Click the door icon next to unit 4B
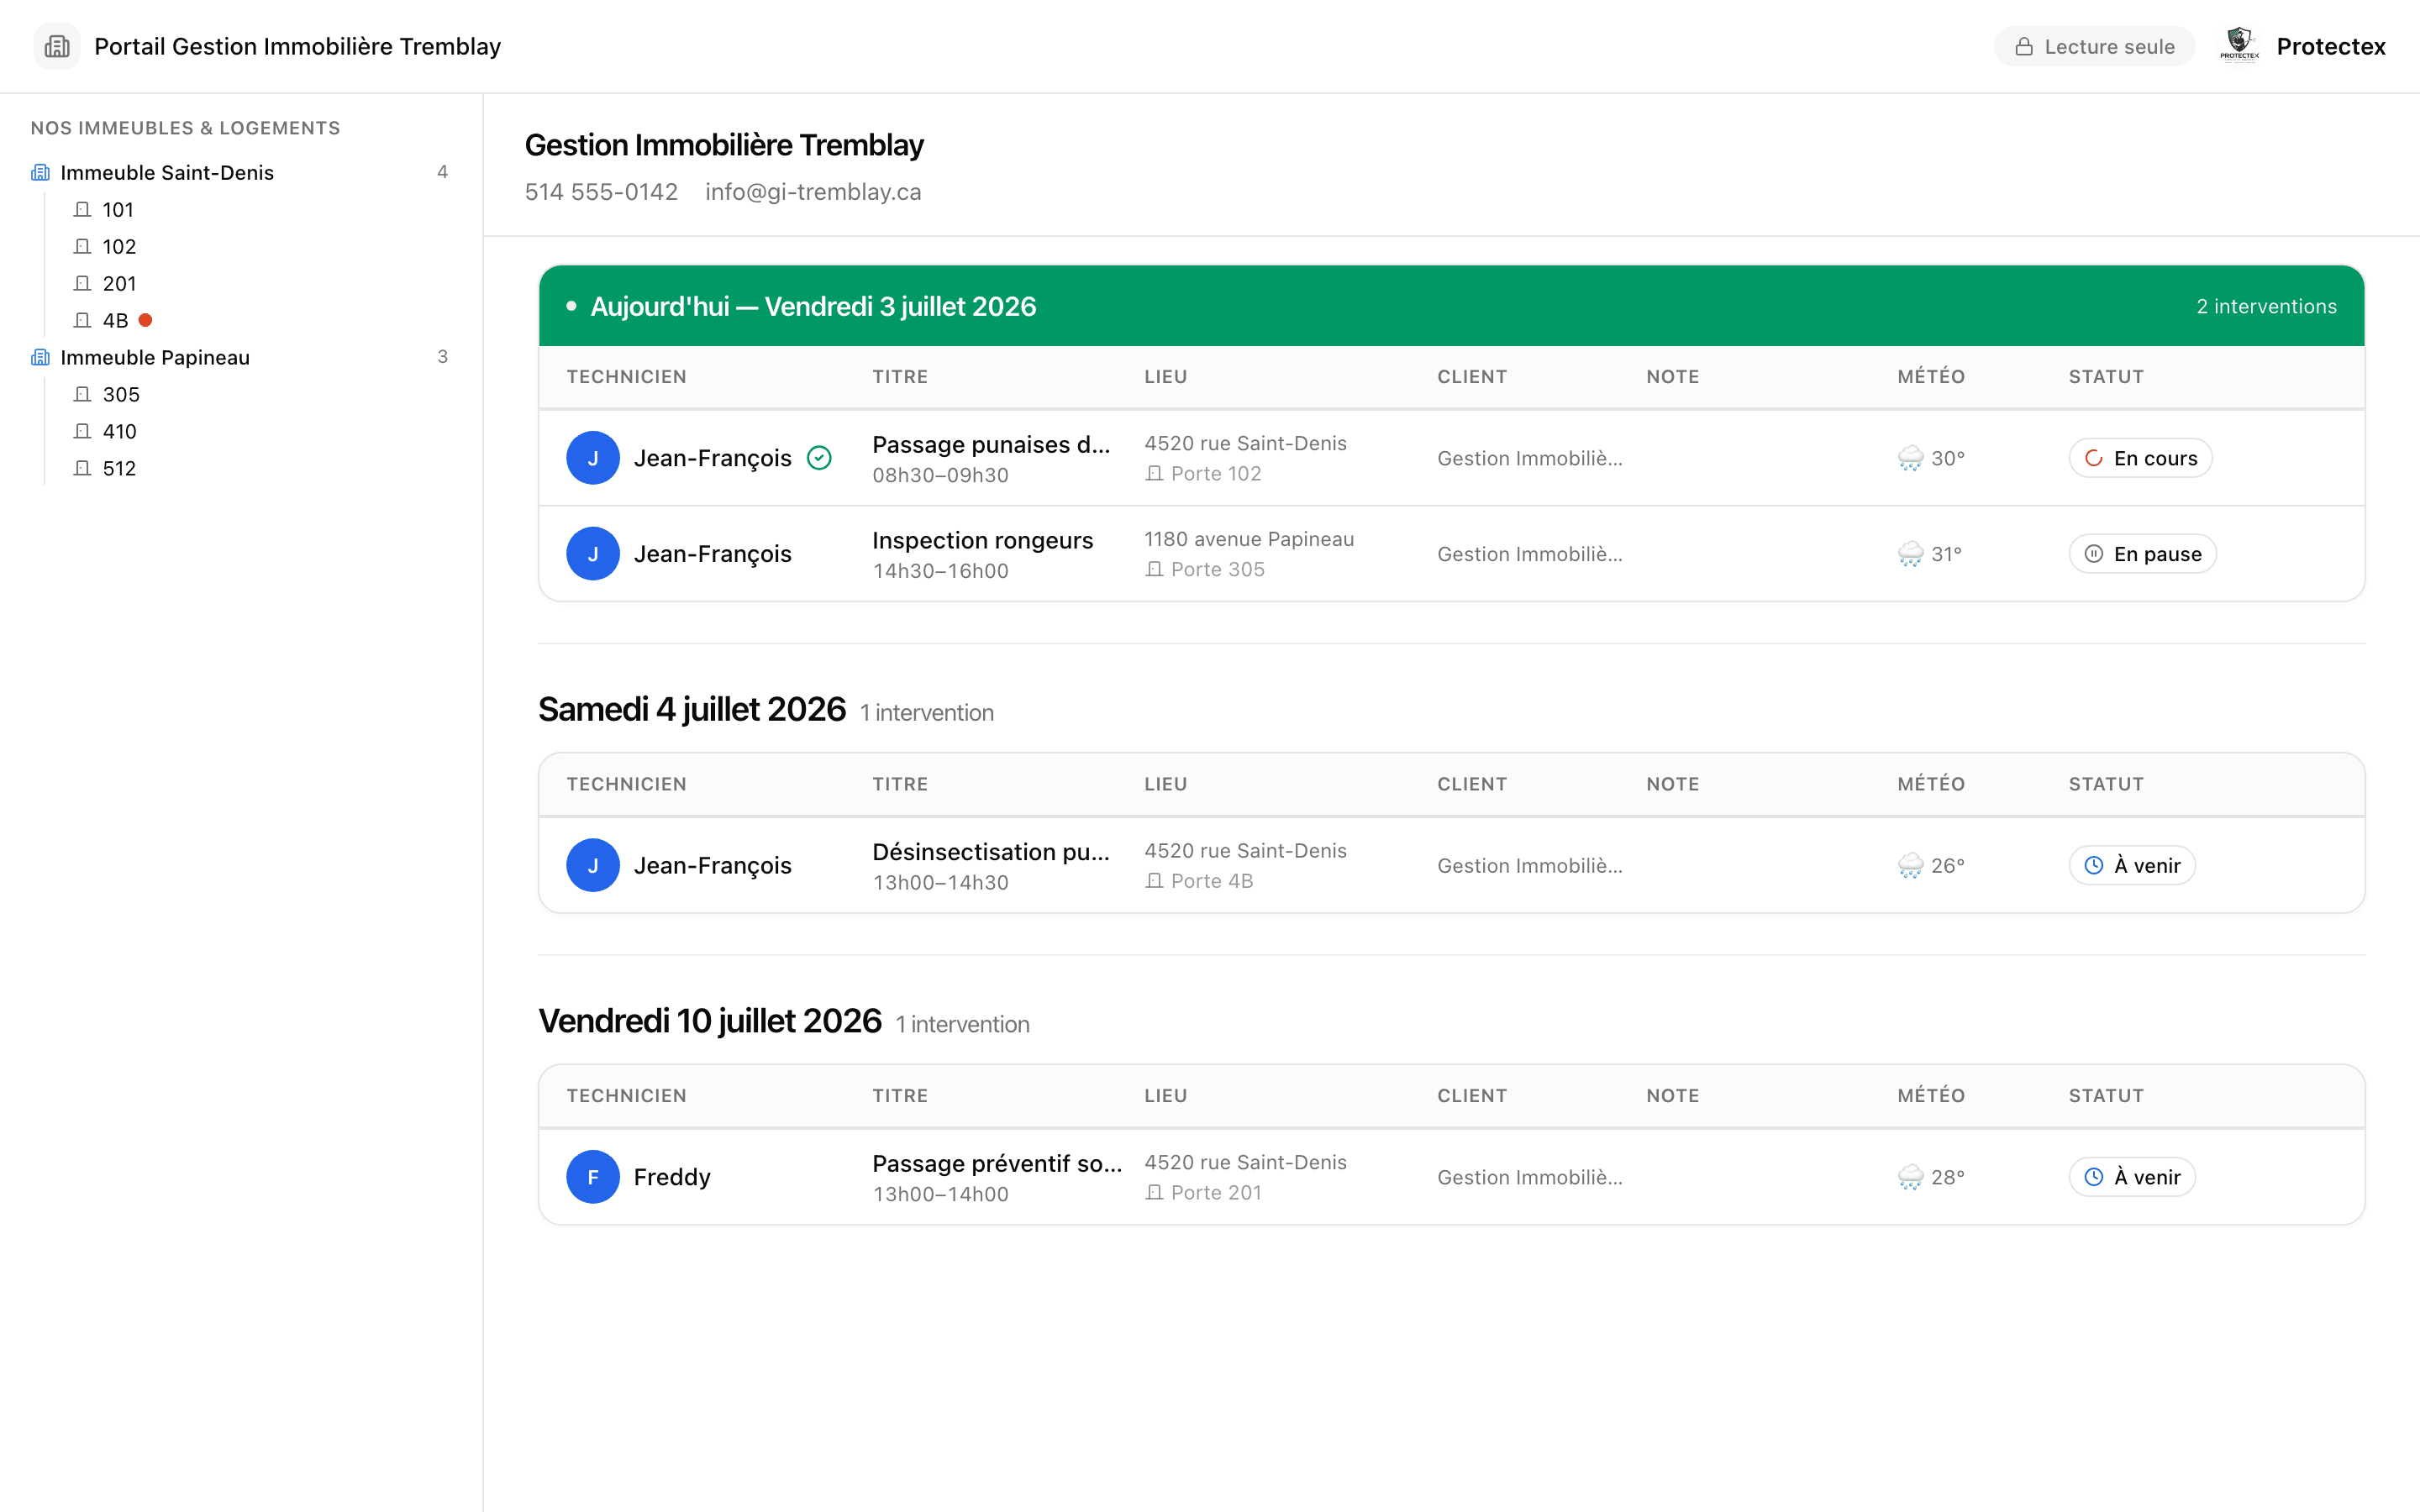The height and width of the screenshot is (1512, 2420). pos(83,321)
